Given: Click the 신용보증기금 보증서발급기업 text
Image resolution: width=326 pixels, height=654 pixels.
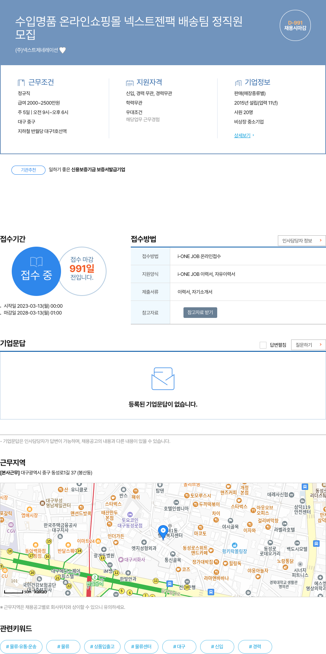Looking at the screenshot, I should [98, 169].
